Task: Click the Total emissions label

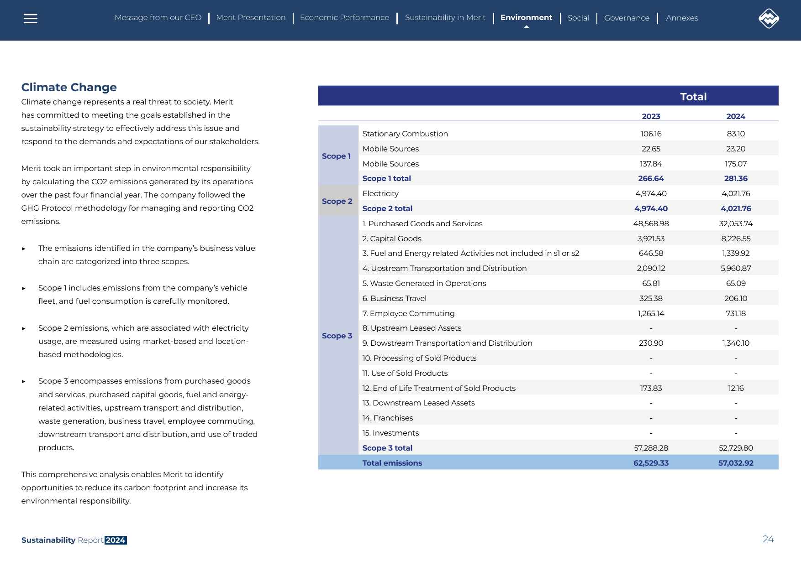Action: (392, 463)
